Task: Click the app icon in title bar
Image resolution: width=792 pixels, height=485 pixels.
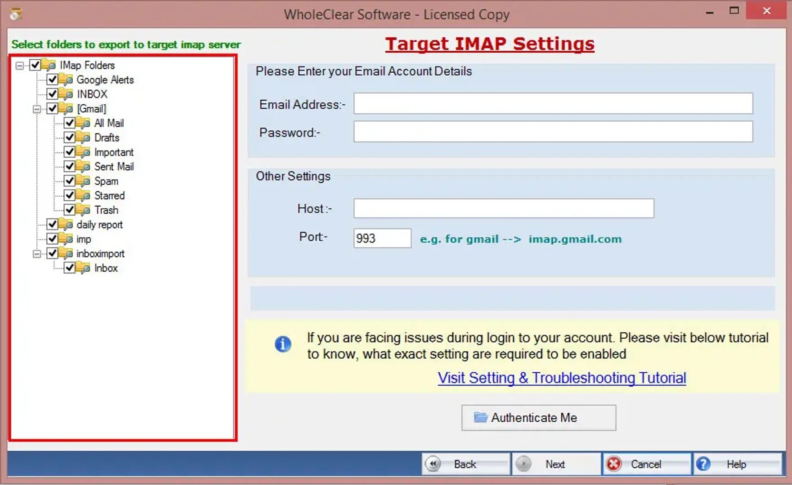Action: (x=16, y=14)
